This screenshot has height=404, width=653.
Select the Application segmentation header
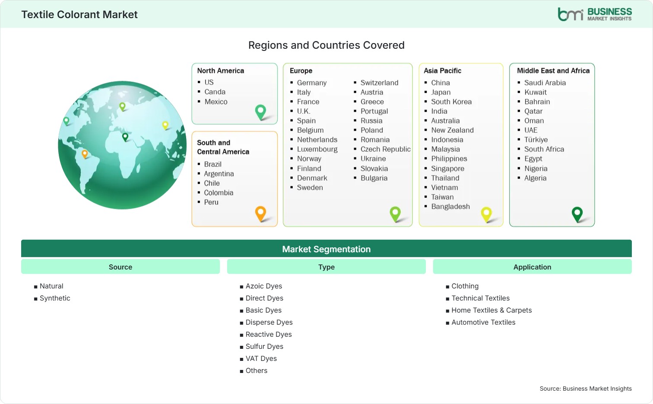[532, 267]
